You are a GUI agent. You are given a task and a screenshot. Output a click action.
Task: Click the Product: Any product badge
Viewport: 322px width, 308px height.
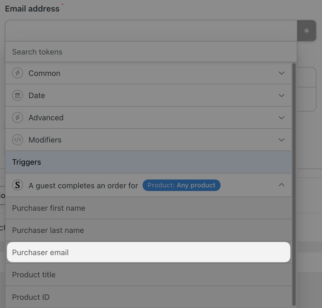click(x=182, y=185)
